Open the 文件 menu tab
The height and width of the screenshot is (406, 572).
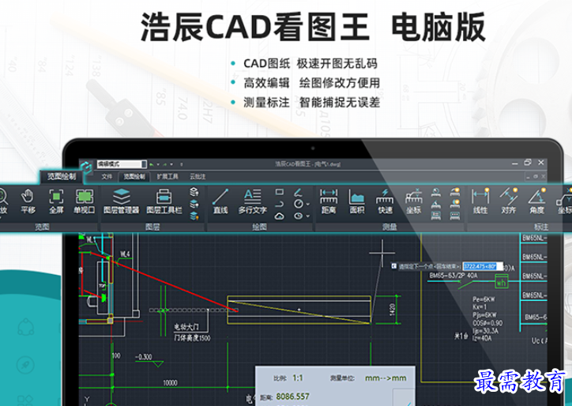[107, 177]
